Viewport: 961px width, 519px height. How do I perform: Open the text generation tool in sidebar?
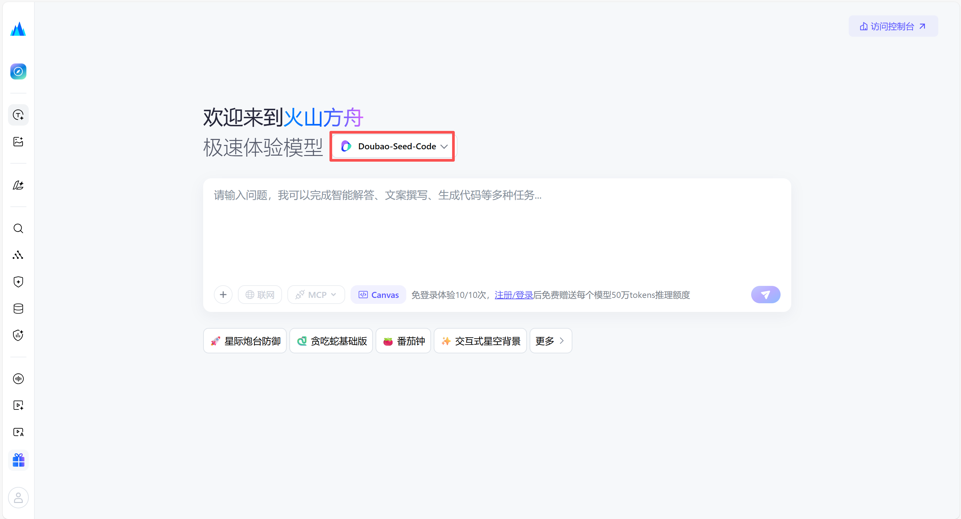18,115
